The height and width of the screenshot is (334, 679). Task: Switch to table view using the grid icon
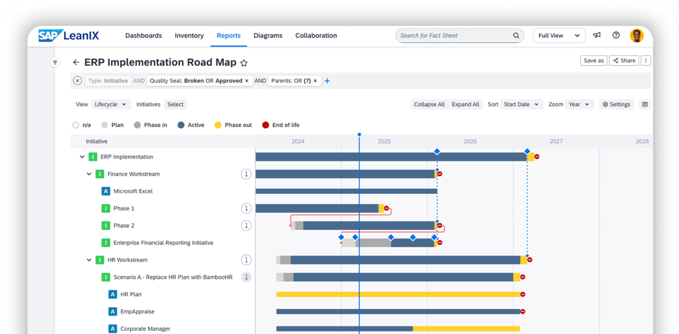coord(645,104)
